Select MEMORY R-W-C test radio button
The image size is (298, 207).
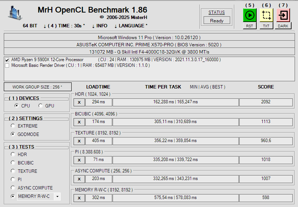(x=13, y=196)
